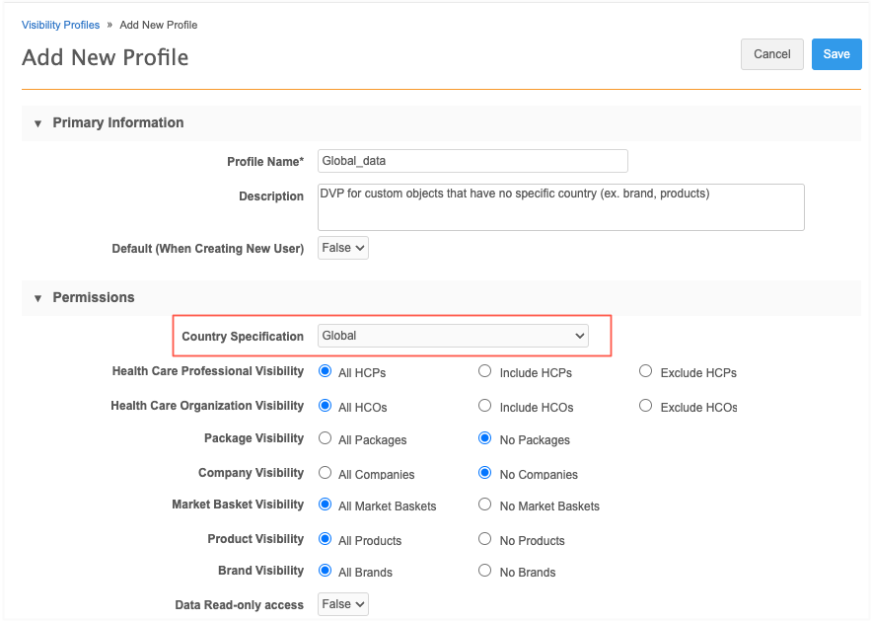Click the Save button
Viewport: 871px width, 622px height.
click(835, 54)
